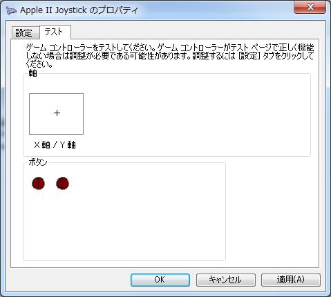Click the 軸 group label
This screenshot has width=331, height=297.
coord(32,73)
